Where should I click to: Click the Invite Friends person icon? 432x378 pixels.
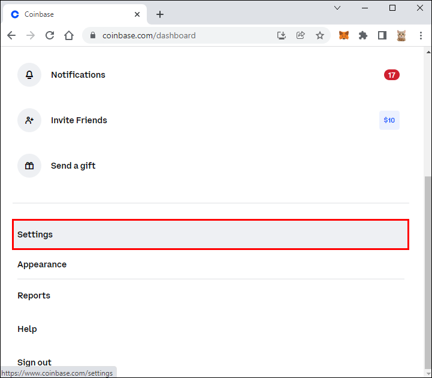[x=29, y=120]
